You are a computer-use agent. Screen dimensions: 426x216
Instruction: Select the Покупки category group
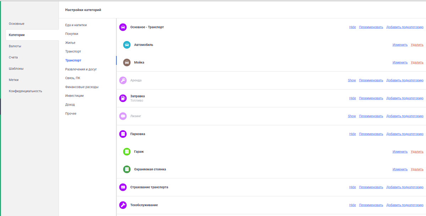pyautogui.click(x=72, y=34)
